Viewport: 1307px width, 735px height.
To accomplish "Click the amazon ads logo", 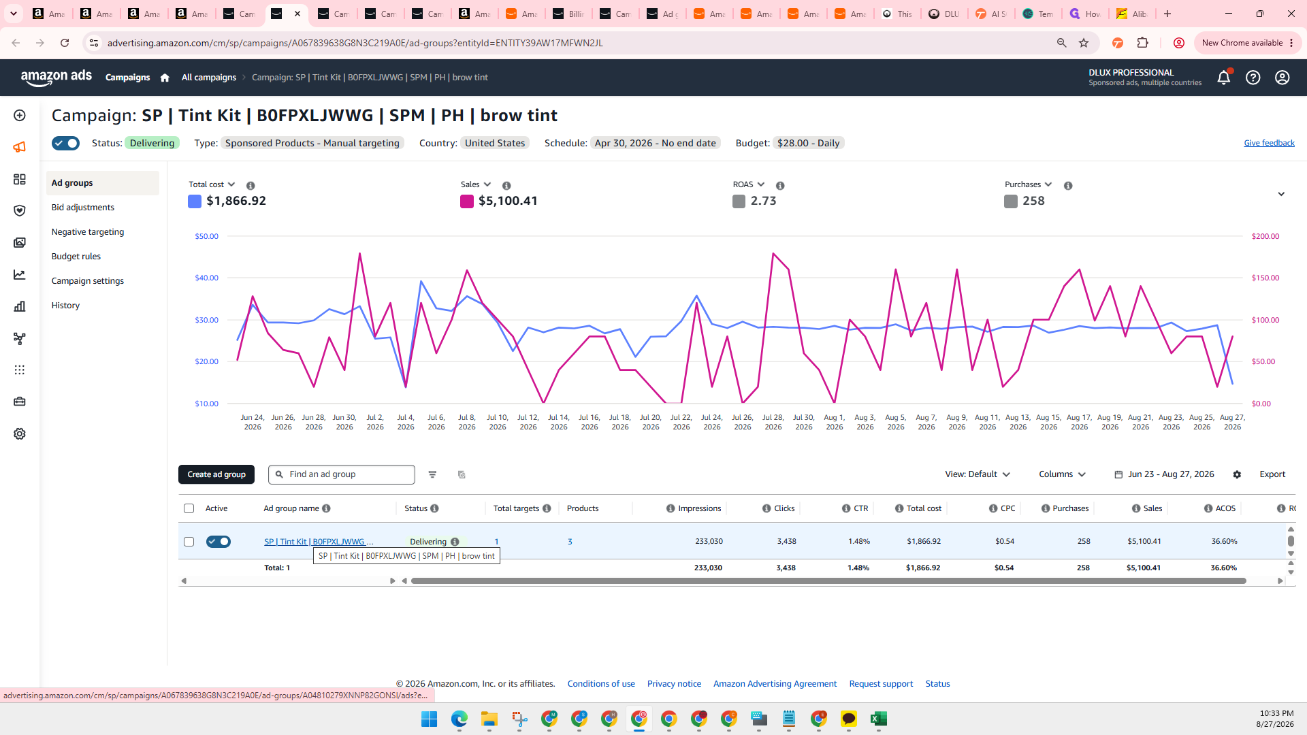I will (x=57, y=78).
